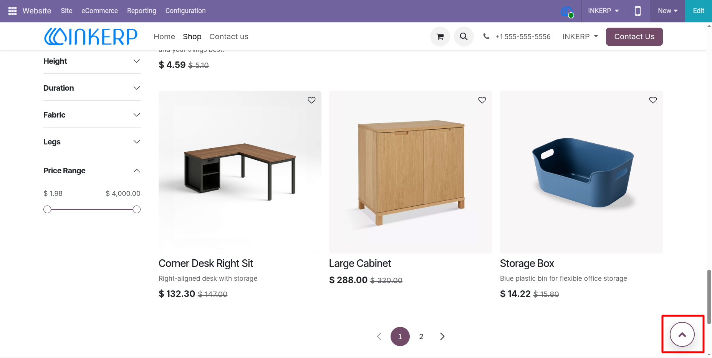The width and height of the screenshot is (712, 358).
Task: Toggle wishlist heart on Large Cabinet
Action: tap(482, 100)
